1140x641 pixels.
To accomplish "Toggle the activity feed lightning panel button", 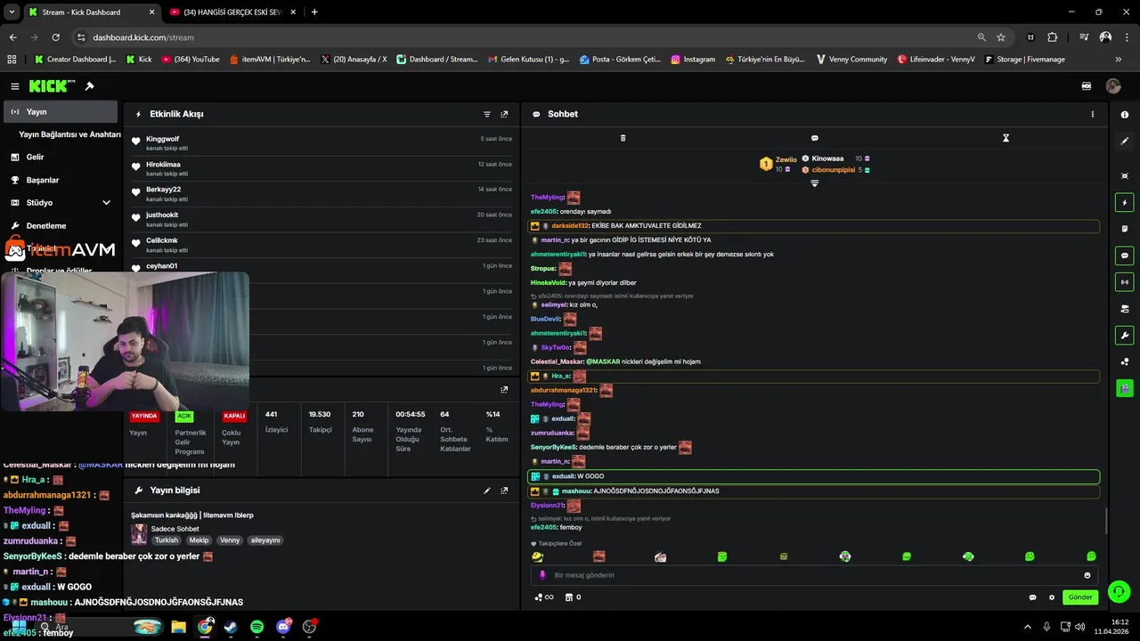I will click(1125, 203).
